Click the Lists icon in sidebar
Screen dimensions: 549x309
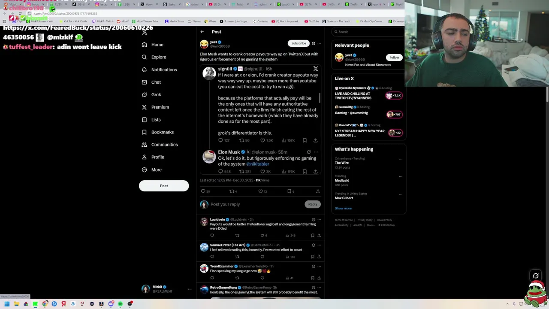144,120
